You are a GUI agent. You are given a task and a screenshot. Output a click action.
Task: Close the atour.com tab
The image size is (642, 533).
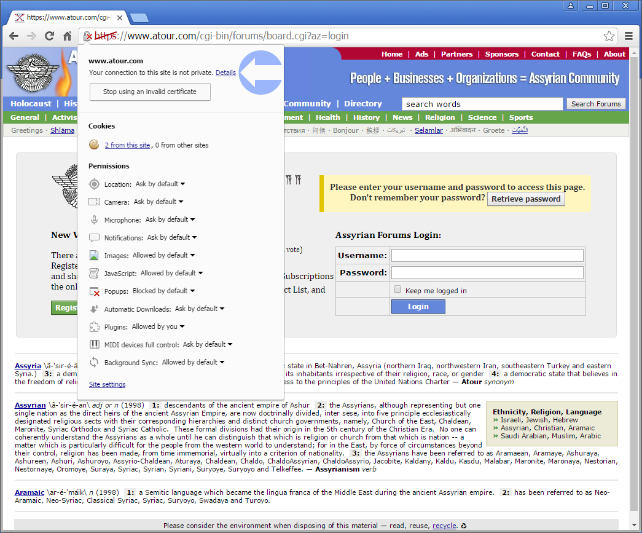[120, 18]
